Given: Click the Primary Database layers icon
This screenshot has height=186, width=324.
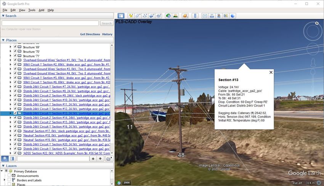Looking at the screenshot, I should 11,171.
